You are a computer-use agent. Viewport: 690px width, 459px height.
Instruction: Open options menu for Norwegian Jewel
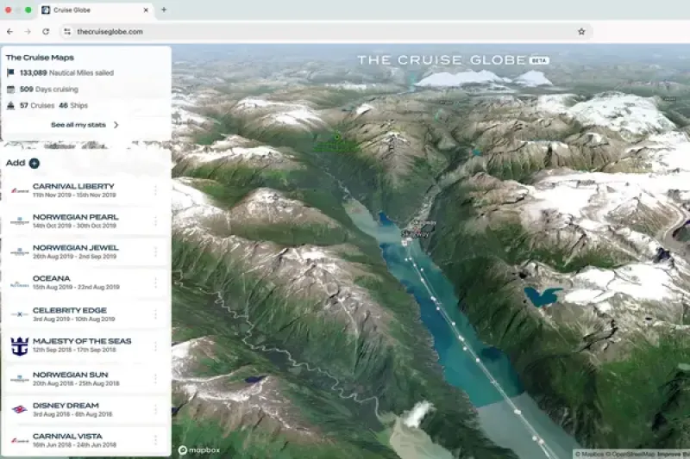pyautogui.click(x=155, y=251)
